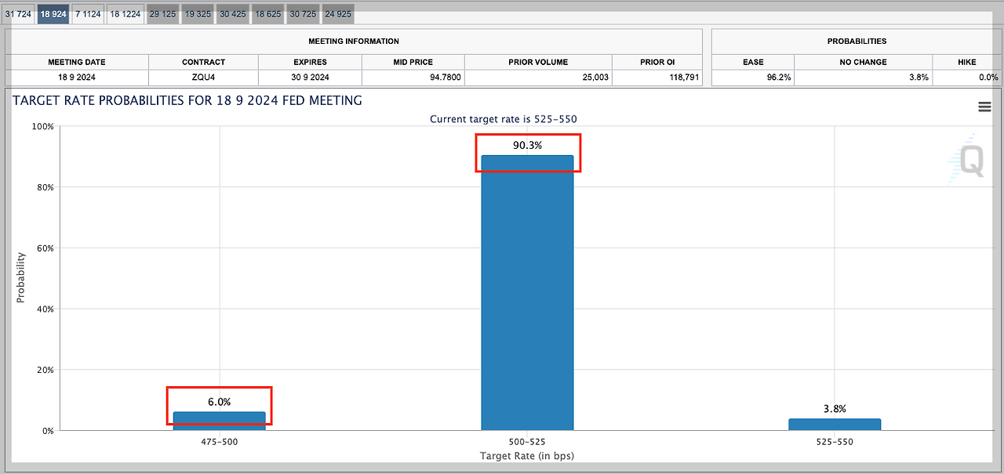The width and height of the screenshot is (1004, 474).
Task: Click the HIKE column header
Action: (966, 62)
